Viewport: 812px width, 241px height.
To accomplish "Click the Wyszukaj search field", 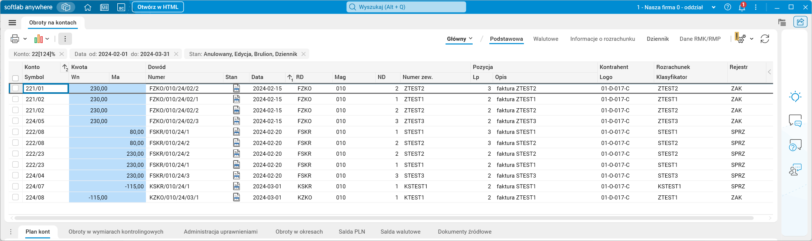I will (406, 7).
